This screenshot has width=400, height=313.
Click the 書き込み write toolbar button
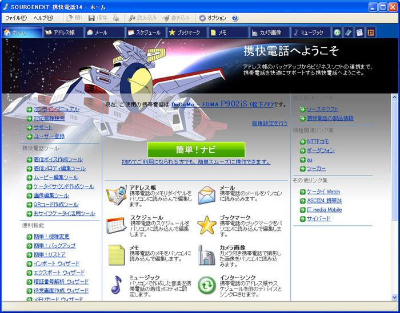click(176, 18)
